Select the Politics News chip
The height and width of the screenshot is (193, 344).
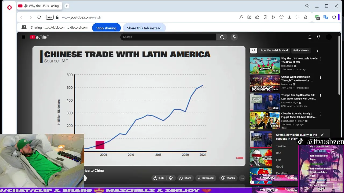coord(301,50)
